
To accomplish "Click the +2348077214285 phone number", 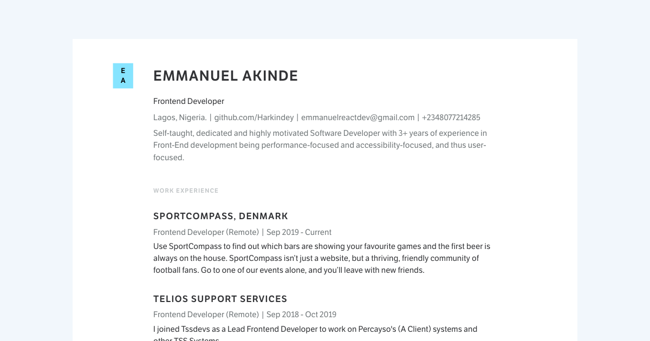I will point(451,117).
